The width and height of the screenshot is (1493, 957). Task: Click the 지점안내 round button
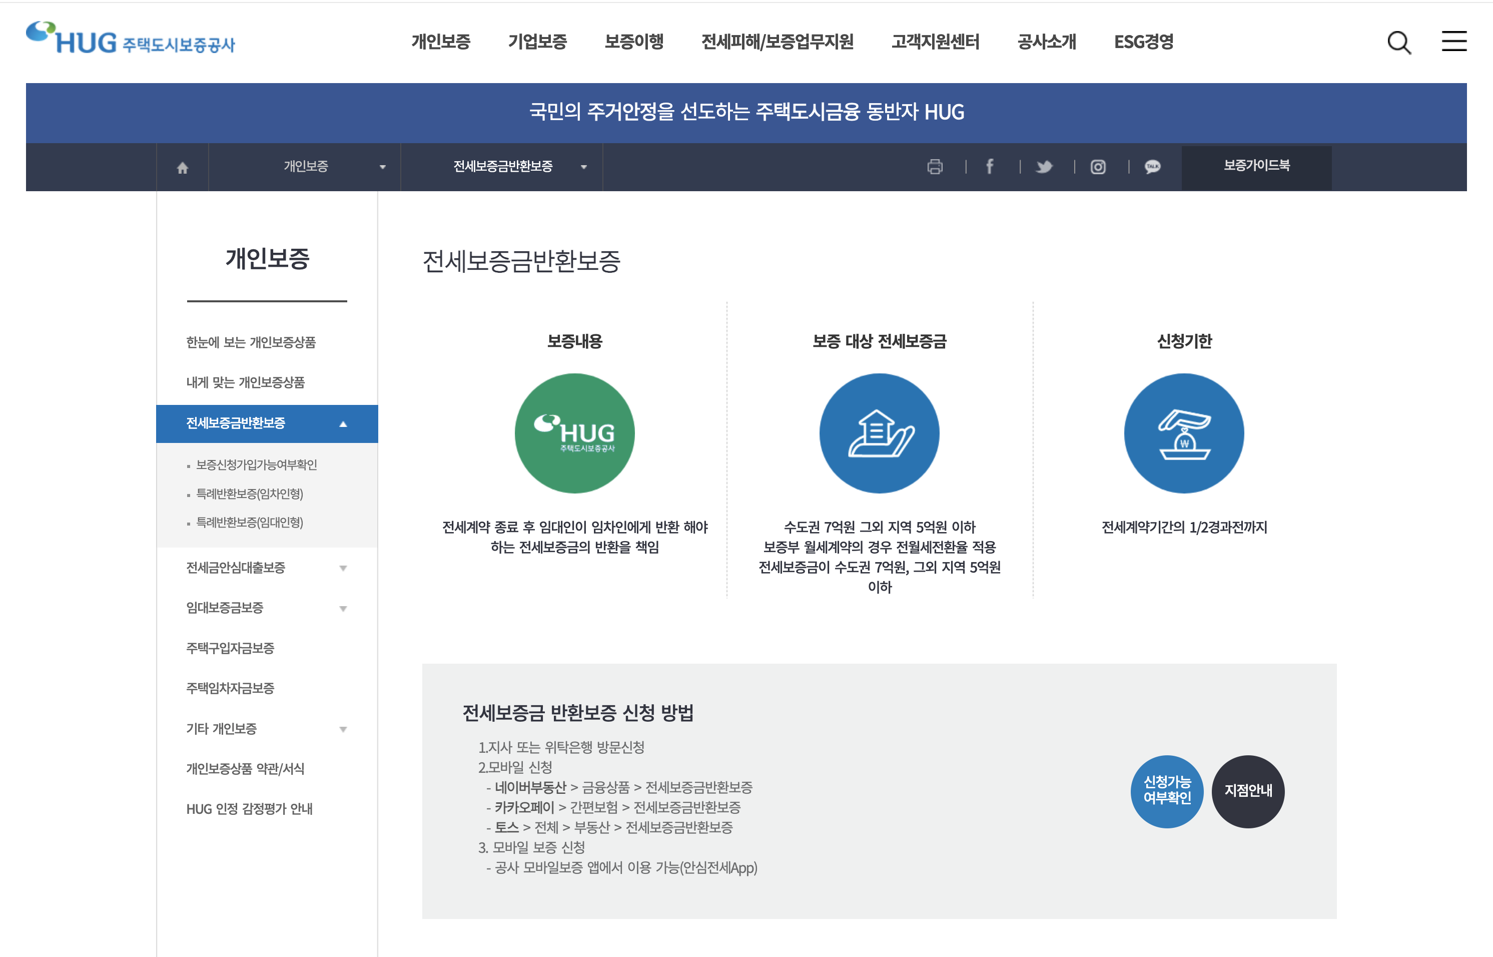pyautogui.click(x=1248, y=790)
